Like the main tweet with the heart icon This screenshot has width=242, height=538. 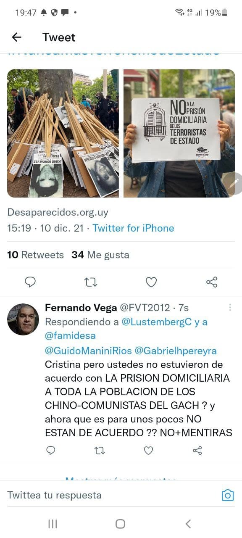coord(151,282)
